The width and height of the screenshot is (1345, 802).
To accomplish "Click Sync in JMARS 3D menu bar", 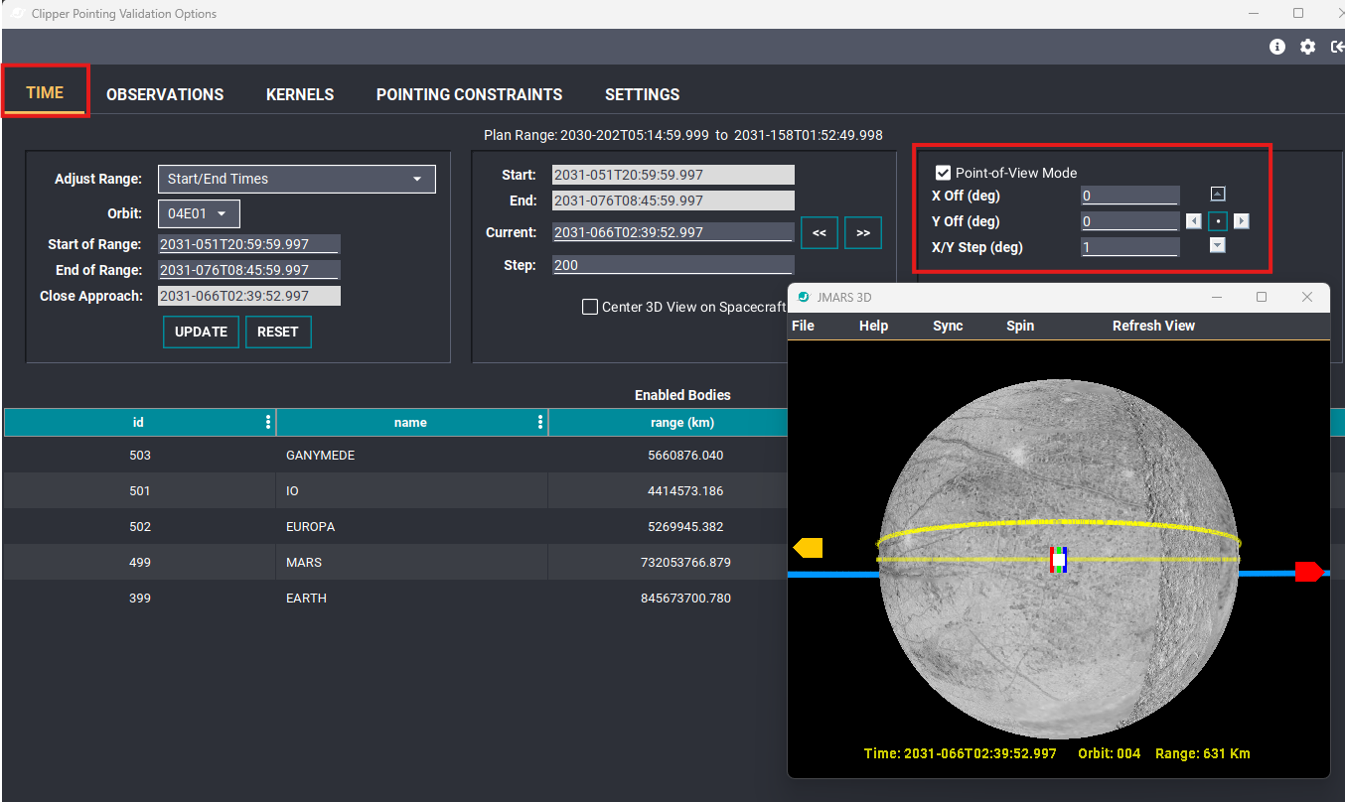I will (x=948, y=326).
